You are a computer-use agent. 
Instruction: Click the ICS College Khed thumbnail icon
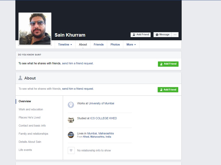pyautogui.click(x=71, y=120)
